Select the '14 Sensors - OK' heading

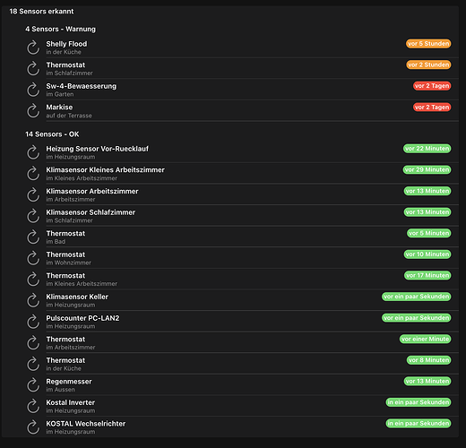52,134
